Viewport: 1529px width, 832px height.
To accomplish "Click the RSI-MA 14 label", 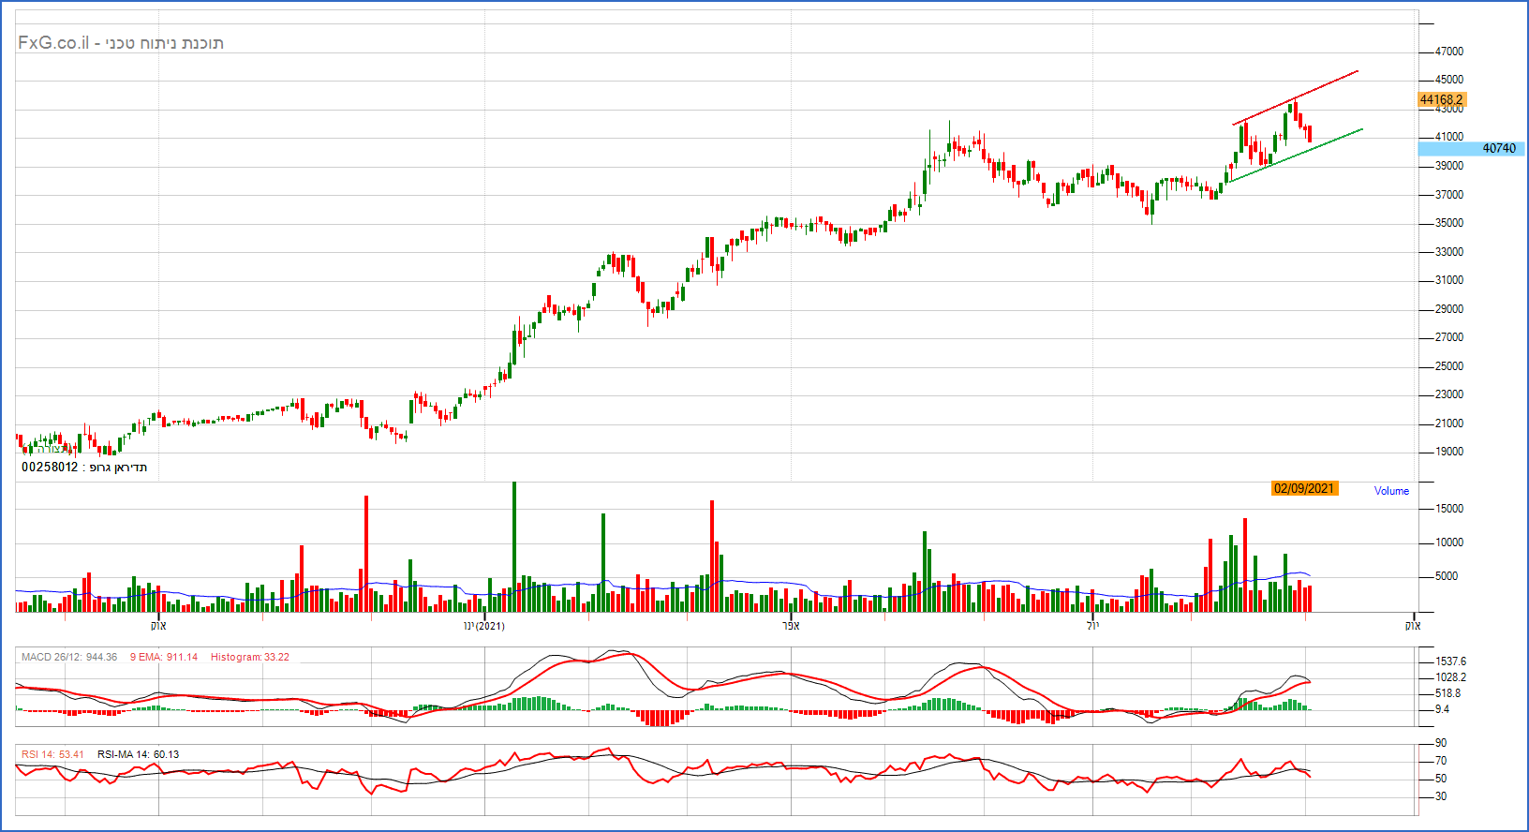I will pos(138,754).
